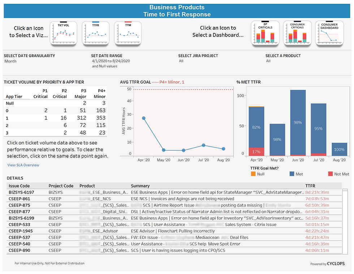Screen dimensions: 354x274
Task: Click the DETAILS section header
Action: click(x=15, y=178)
